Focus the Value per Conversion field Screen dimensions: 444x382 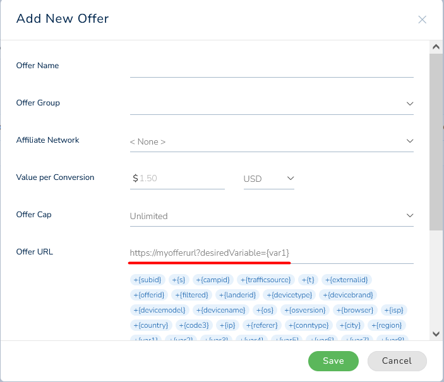pyautogui.click(x=177, y=179)
